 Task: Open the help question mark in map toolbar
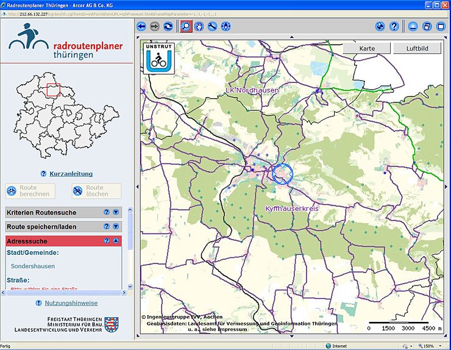point(394,26)
